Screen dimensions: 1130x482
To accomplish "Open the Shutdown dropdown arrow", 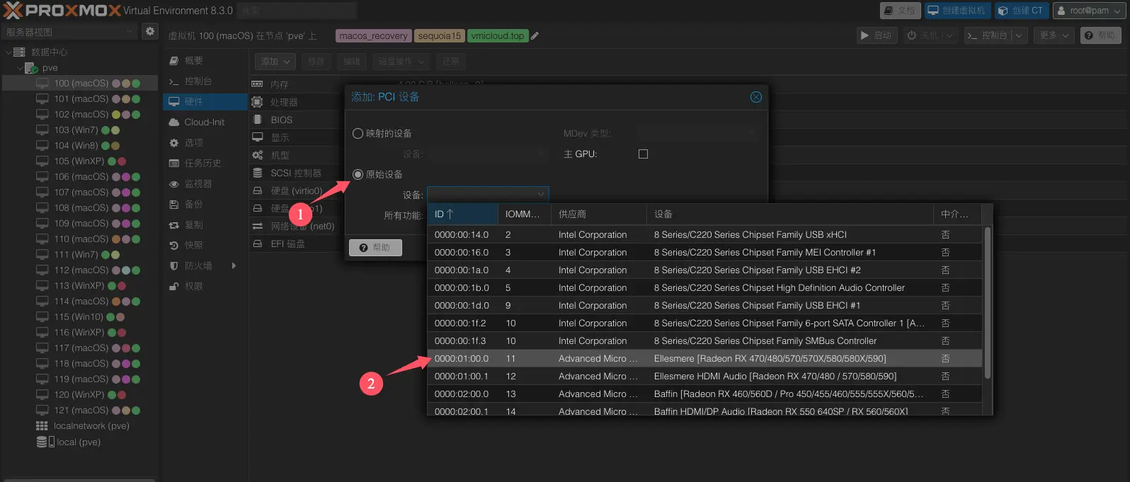I will (949, 35).
